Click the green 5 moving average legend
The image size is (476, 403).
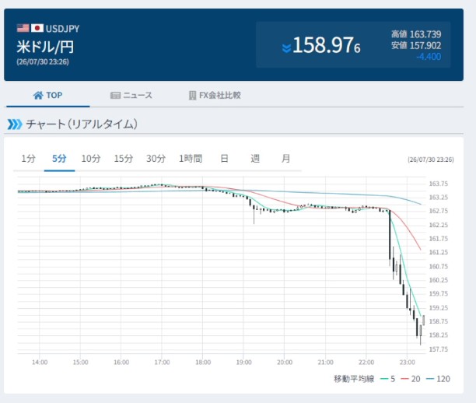pos(387,379)
